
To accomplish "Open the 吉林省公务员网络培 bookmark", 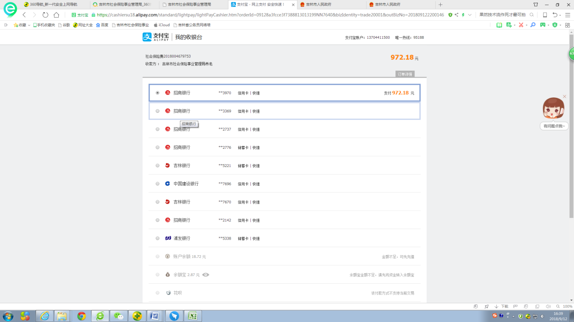I will [x=192, y=25].
